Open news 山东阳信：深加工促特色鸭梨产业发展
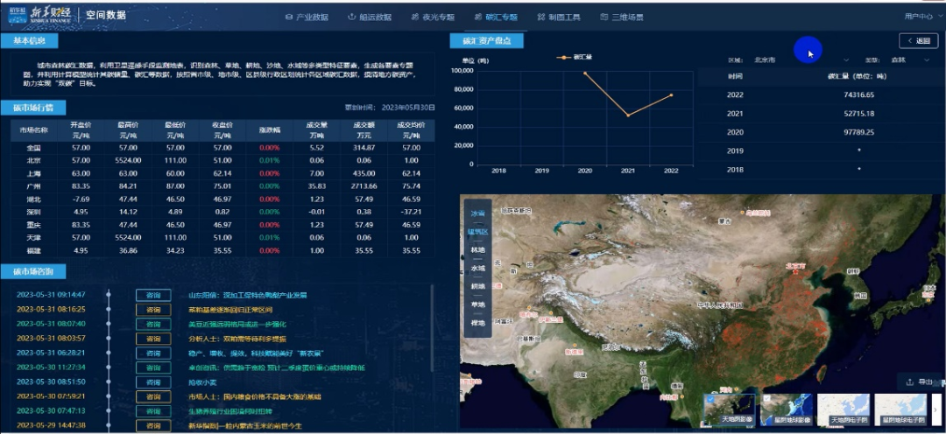 [x=247, y=296]
